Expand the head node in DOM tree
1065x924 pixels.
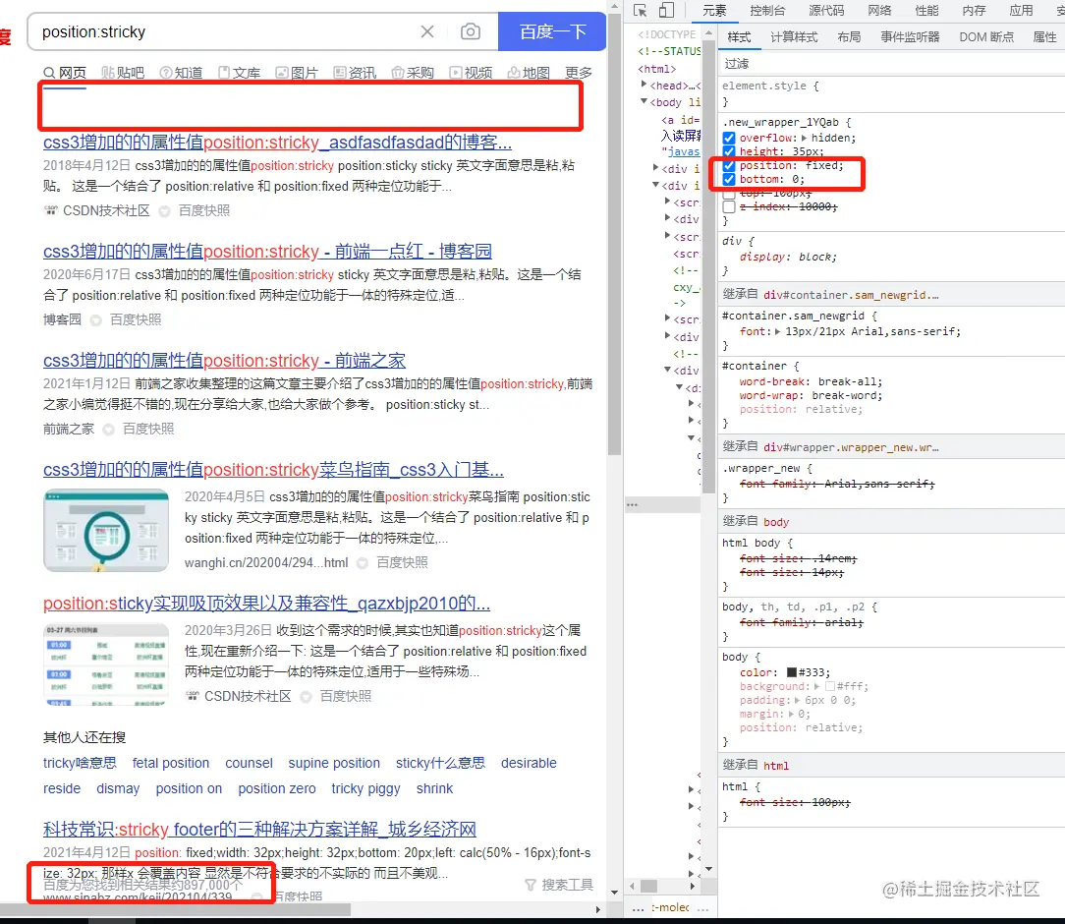coord(644,85)
